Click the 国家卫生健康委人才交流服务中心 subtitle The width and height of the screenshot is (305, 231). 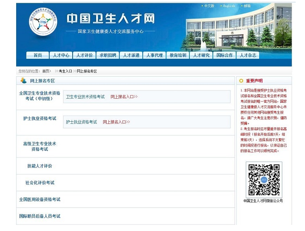click(x=110, y=31)
